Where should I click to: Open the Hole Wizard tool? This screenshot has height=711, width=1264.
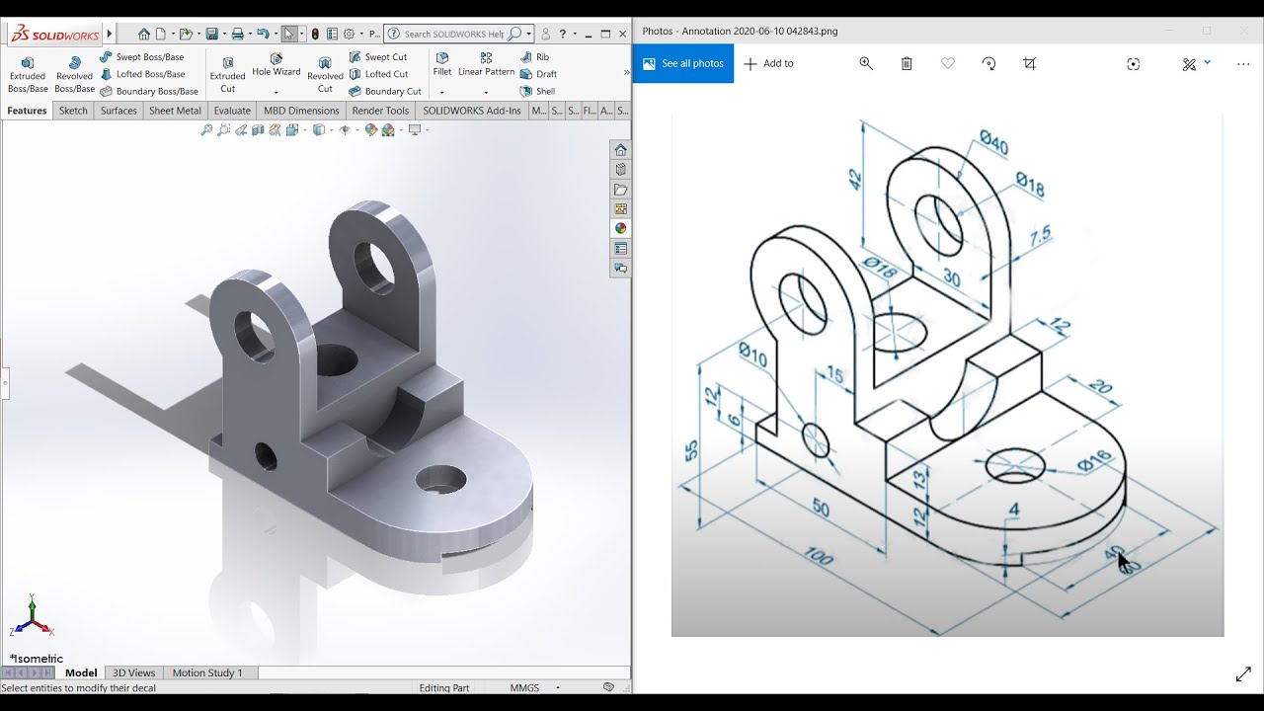[276, 65]
